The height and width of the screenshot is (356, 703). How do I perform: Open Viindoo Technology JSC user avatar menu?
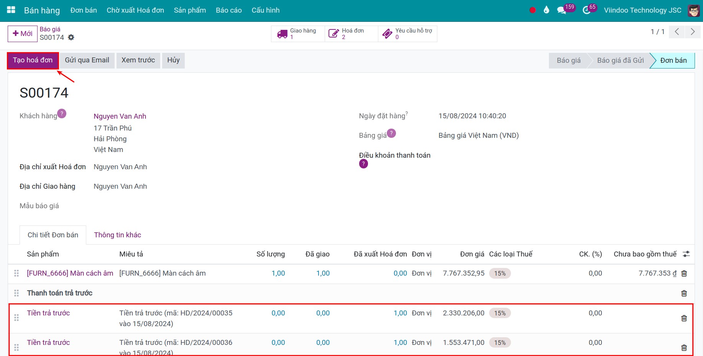[x=693, y=10]
